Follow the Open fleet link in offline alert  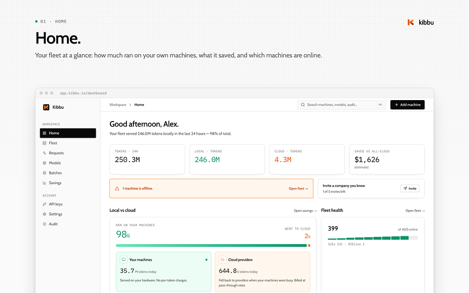[298, 188]
